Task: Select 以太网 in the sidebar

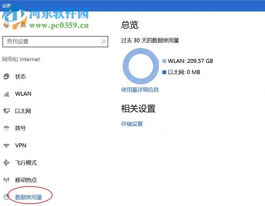Action: tap(23, 111)
